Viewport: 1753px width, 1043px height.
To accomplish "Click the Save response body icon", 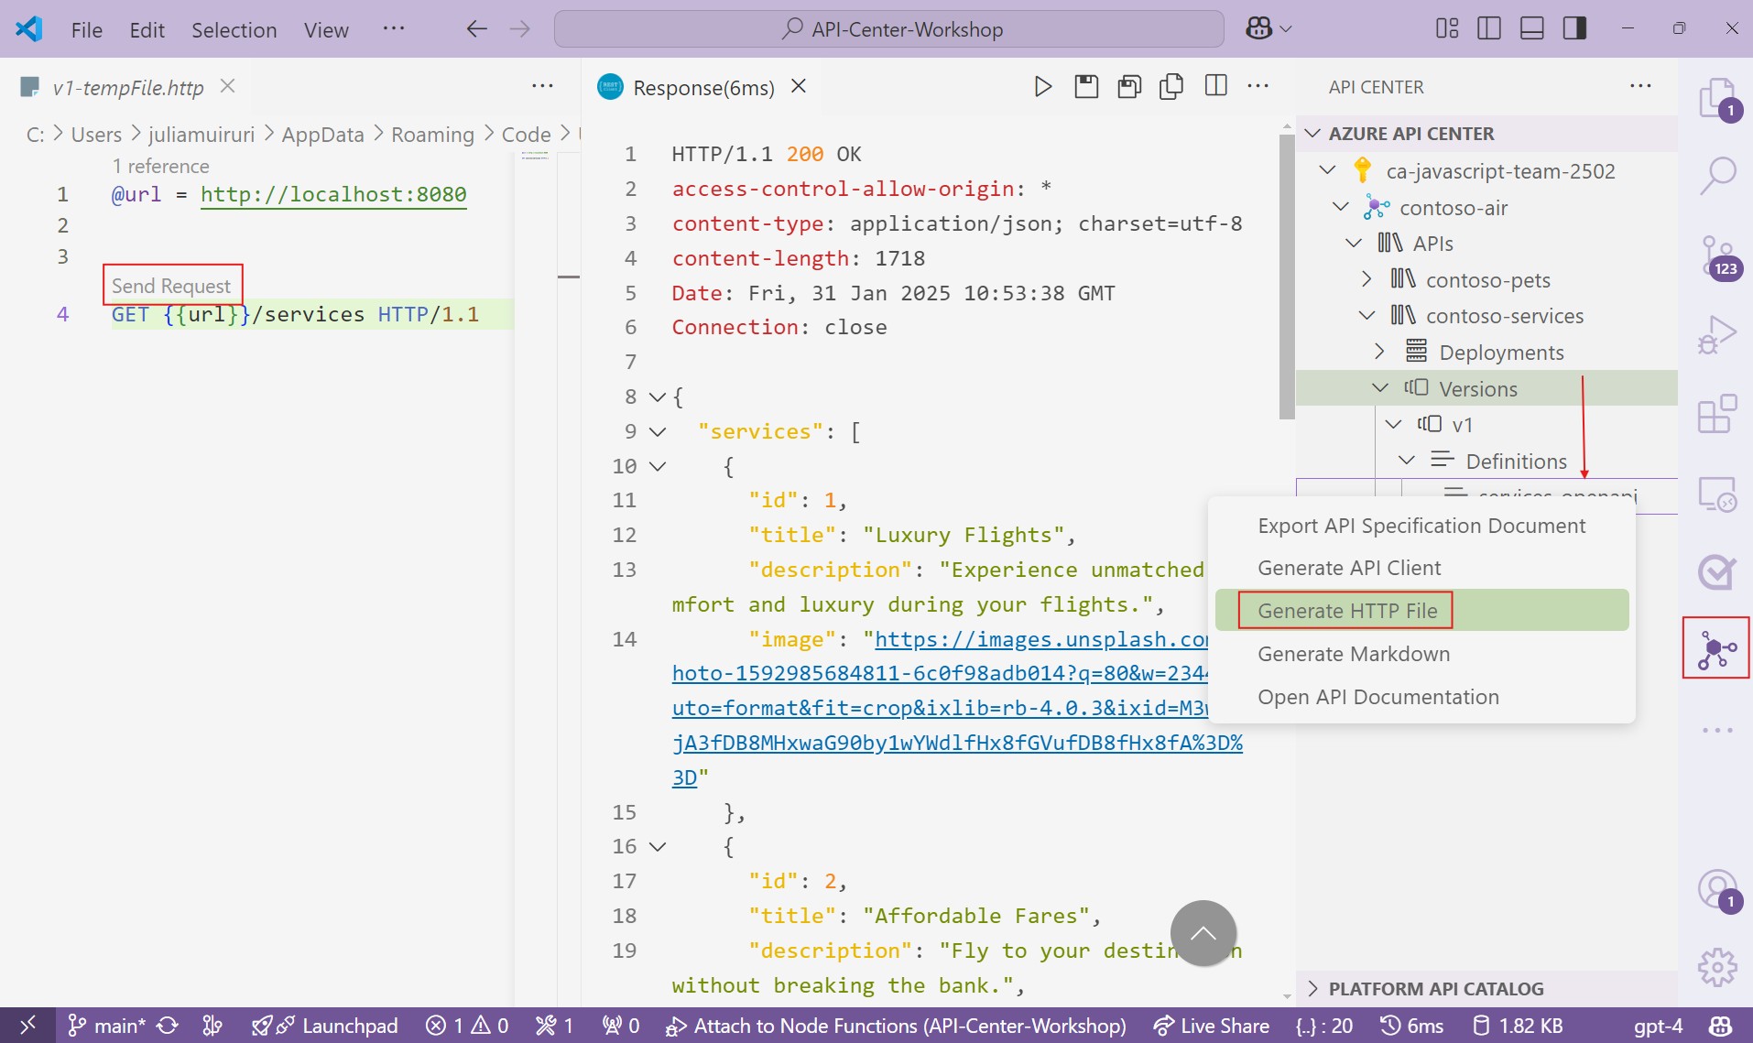I will (x=1129, y=87).
